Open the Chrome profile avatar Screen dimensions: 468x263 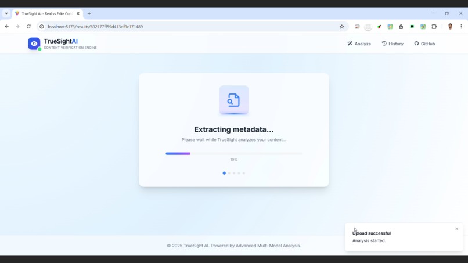[450, 27]
